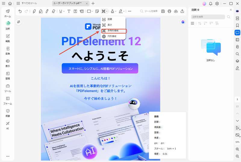The height and width of the screenshot is (162, 241).
Task: Open the Layers panel
Action: pyautogui.click(x=237, y=61)
